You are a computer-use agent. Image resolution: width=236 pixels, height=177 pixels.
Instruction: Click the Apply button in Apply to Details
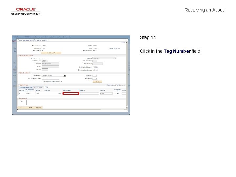[97, 81]
